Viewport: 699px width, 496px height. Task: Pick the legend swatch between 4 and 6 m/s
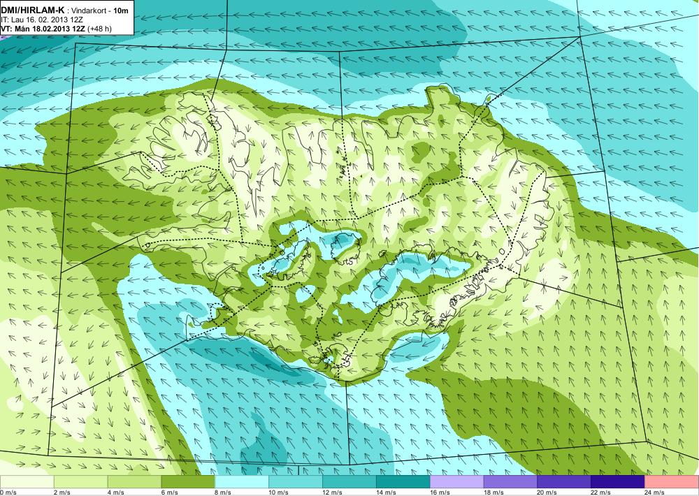(x=135, y=482)
